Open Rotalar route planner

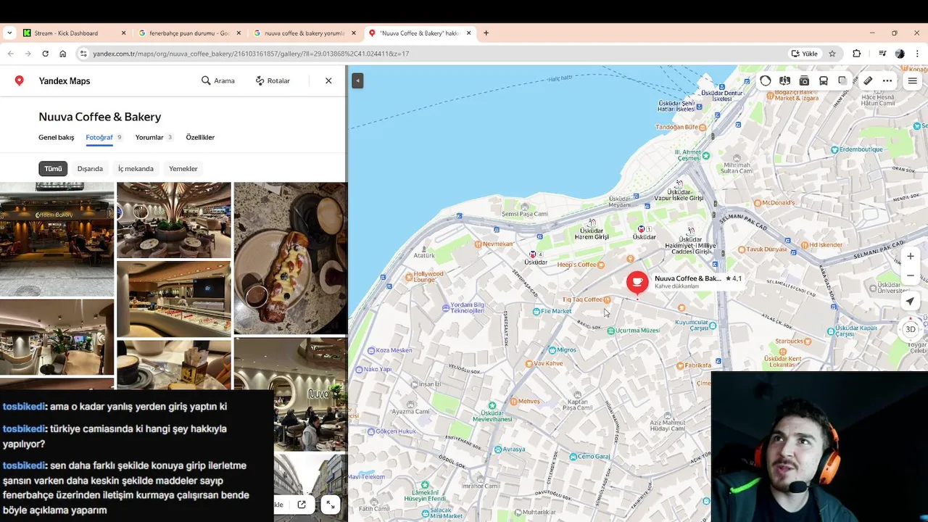273,80
